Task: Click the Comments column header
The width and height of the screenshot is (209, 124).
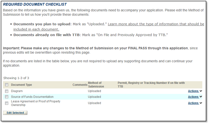Action: tap(80, 85)
